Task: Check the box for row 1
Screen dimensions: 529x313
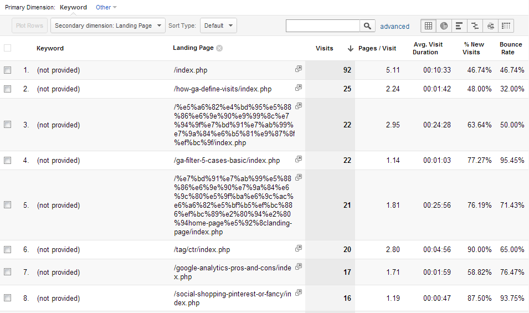Action: pyautogui.click(x=7, y=70)
